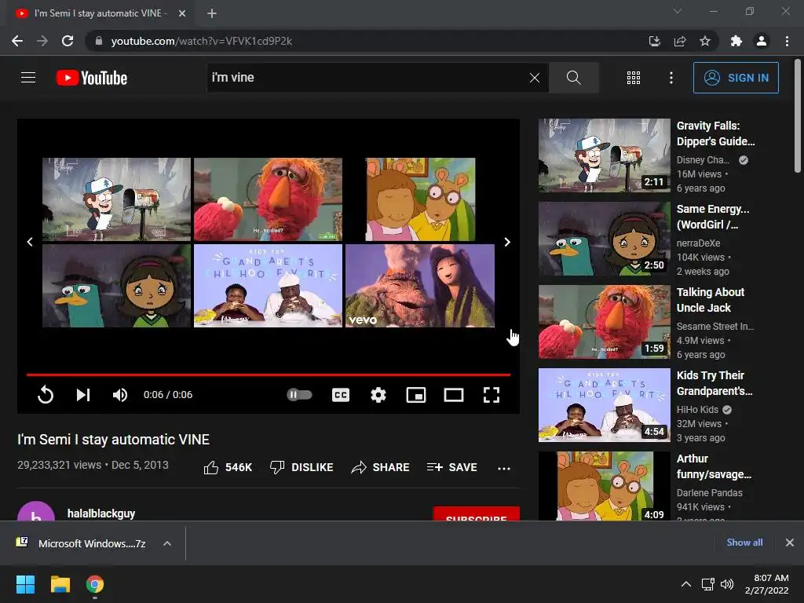This screenshot has height=603, width=804.
Task: Toggle the autoplay switch
Action: click(x=299, y=395)
